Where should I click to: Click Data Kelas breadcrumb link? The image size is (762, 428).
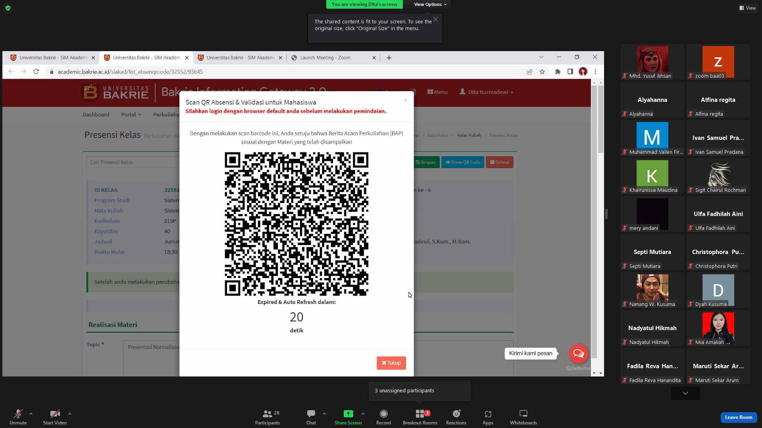(437, 136)
